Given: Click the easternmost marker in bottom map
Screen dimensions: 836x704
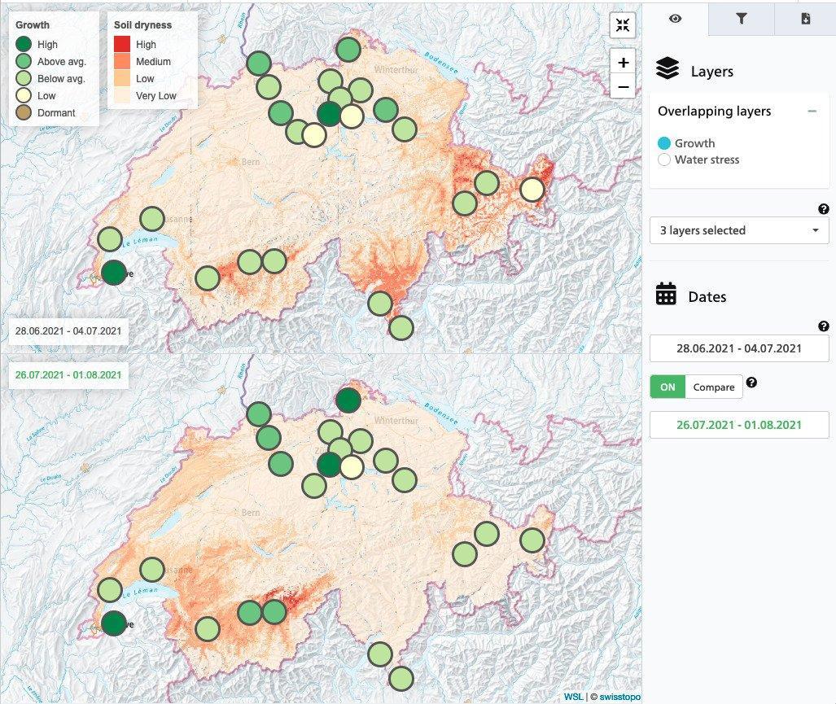Looking at the screenshot, I should (x=532, y=540).
